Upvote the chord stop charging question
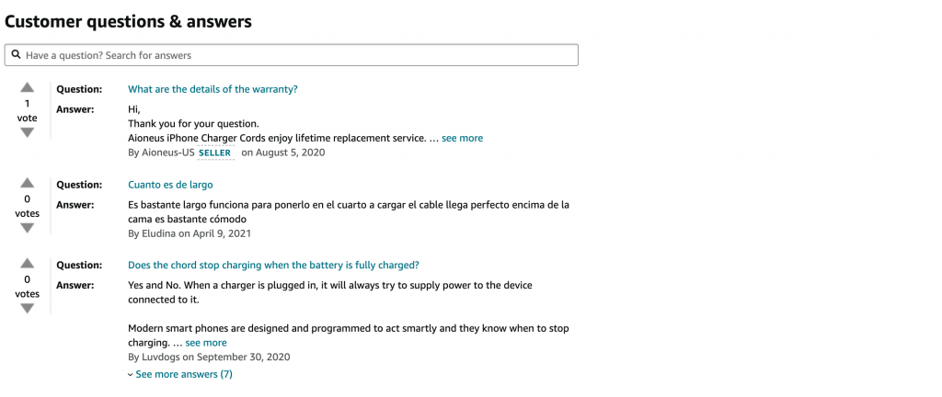 [x=27, y=263]
